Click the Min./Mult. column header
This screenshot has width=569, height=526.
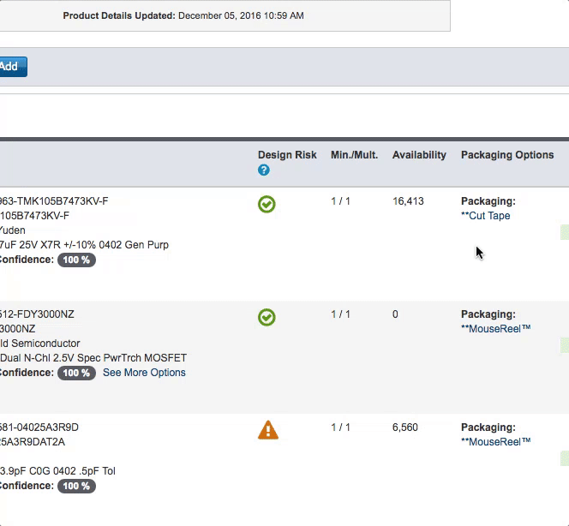tap(354, 155)
